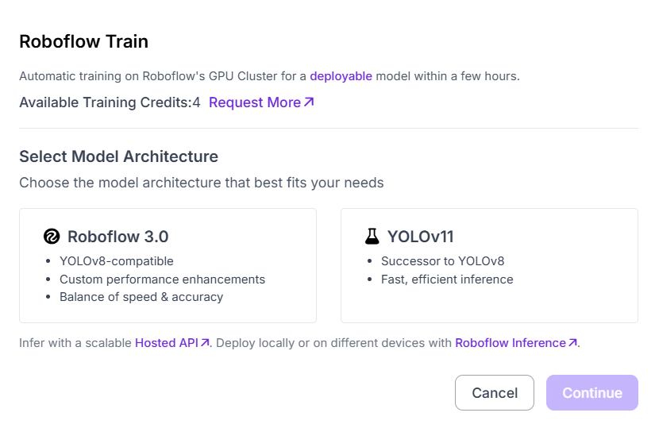Choose the YOLOv11 model architecture title

tap(420, 237)
